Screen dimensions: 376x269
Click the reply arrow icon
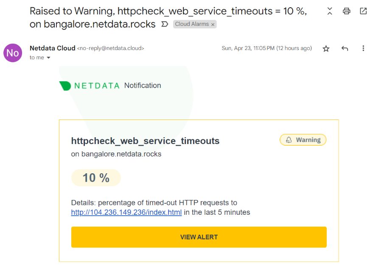coord(345,49)
